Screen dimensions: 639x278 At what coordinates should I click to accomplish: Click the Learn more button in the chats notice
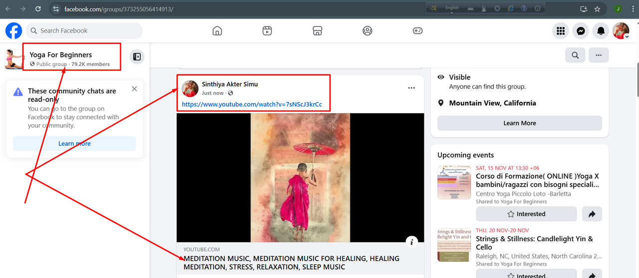click(x=74, y=143)
